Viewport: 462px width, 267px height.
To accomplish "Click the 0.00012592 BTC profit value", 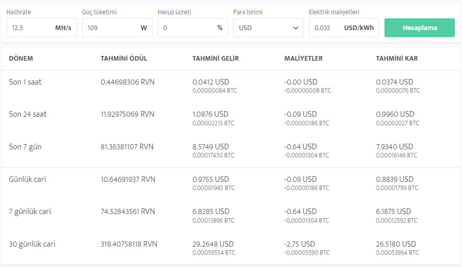I will [397, 220].
